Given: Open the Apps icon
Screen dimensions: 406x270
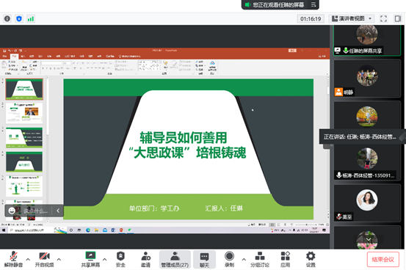Looking at the screenshot, I should pos(285,256).
